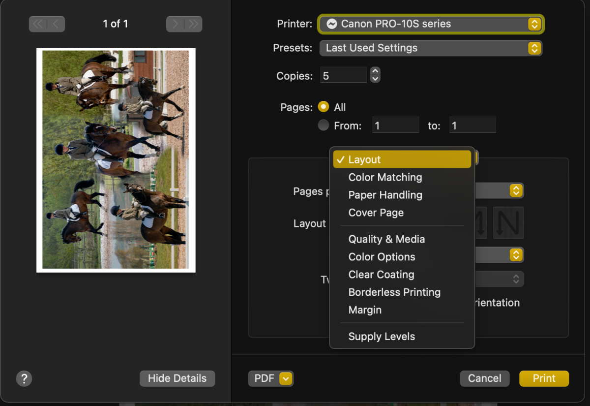The width and height of the screenshot is (590, 406).
Task: Click the Copies input field
Action: pyautogui.click(x=343, y=76)
